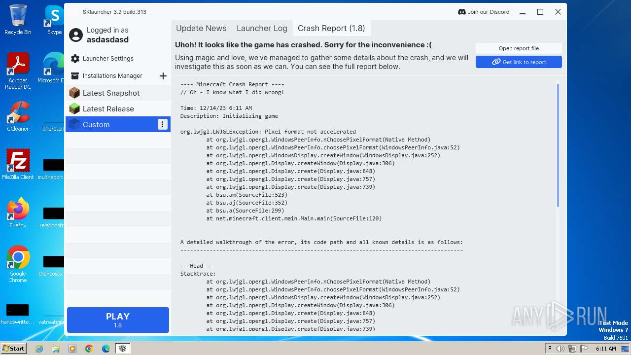Open the user account avatar icon
The height and width of the screenshot is (355, 631).
coord(76,35)
